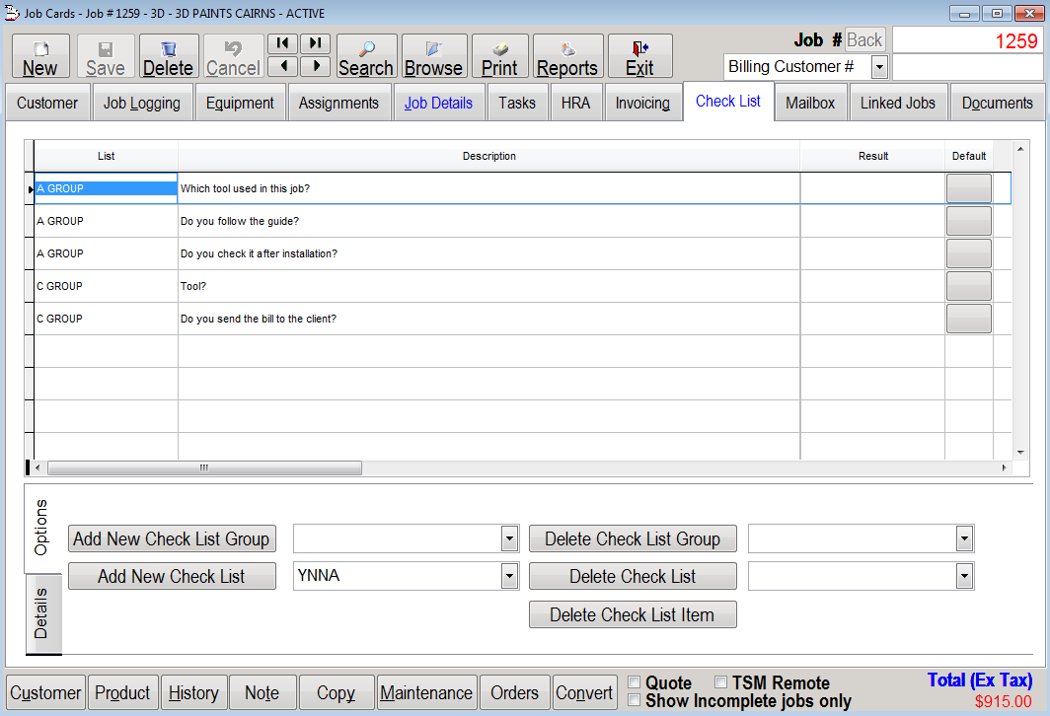Open the Linked Jobs tab
Image resolution: width=1050 pixels, height=716 pixels.
tap(897, 103)
